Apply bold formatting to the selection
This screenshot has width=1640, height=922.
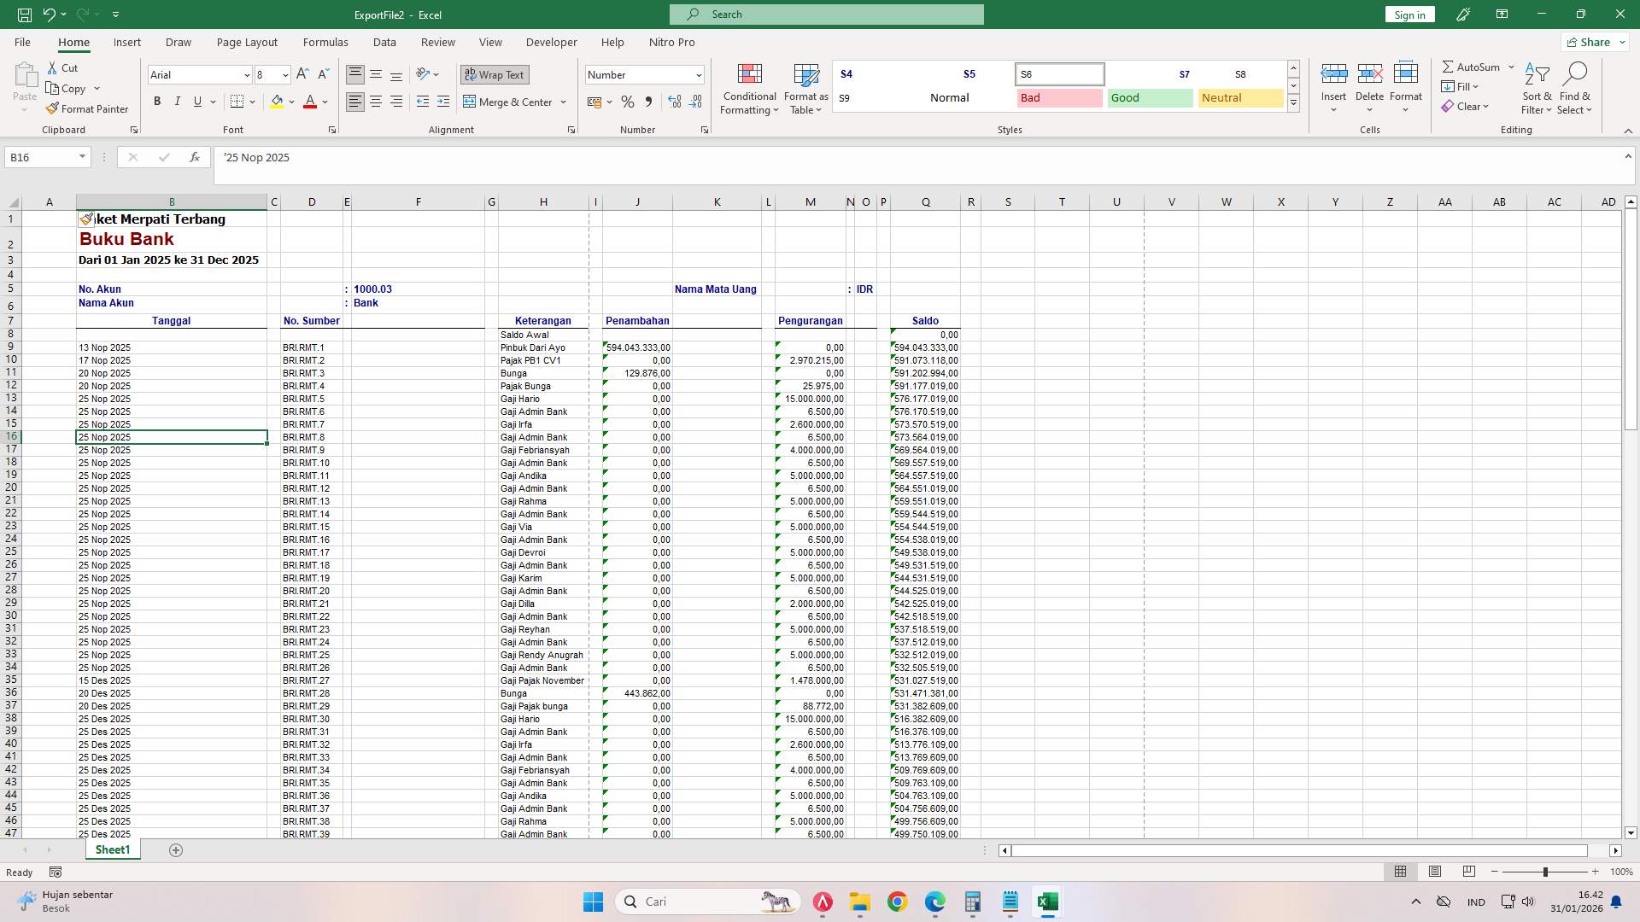(157, 102)
